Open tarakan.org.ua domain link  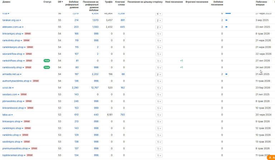coord(10,20)
